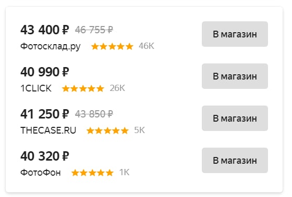Click the 43 400 ₽ price
Image resolution: width=292 pixels, height=197 pixels.
45,30
